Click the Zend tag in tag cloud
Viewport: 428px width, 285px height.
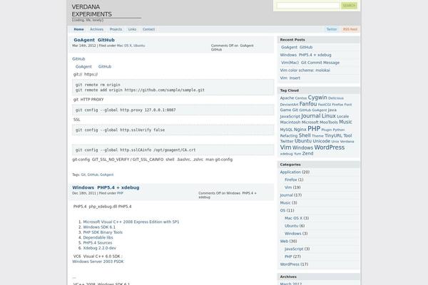307,154
